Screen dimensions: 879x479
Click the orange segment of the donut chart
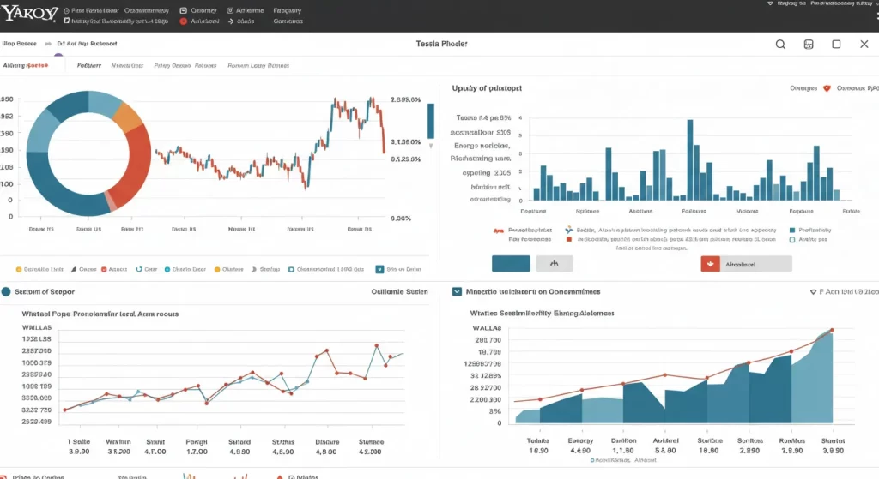128,117
